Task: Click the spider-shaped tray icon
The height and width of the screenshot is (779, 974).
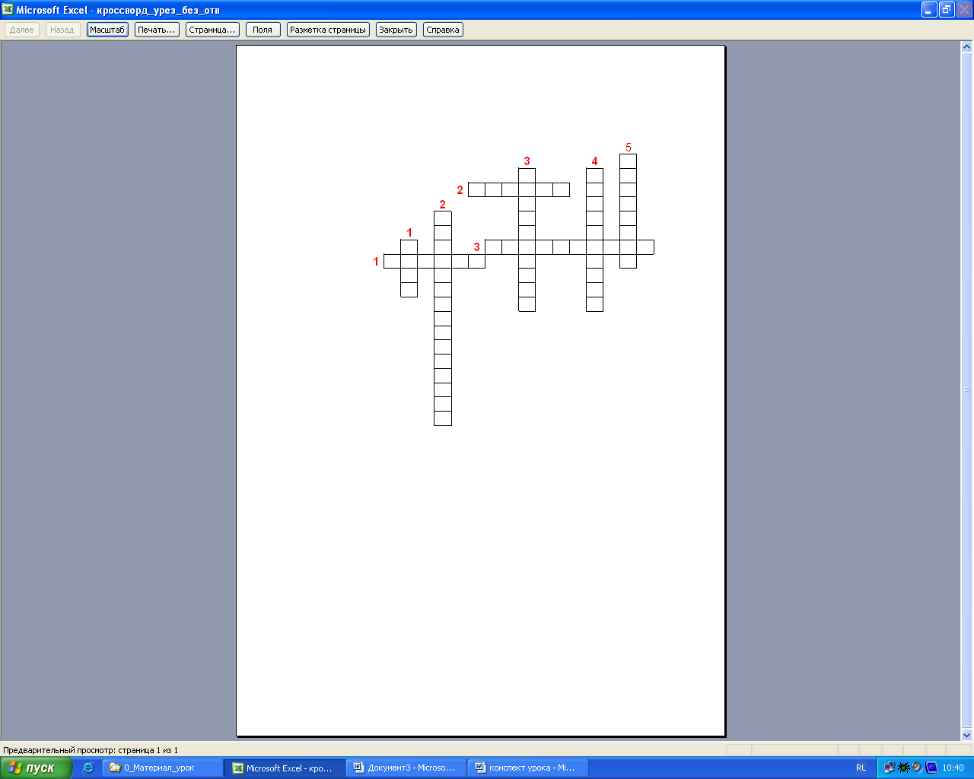Action: coord(904,768)
